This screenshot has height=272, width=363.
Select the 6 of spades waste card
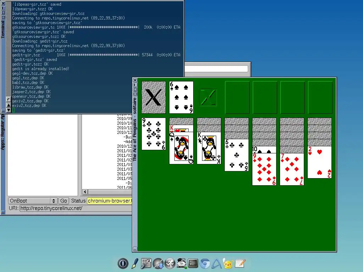pos(181,97)
